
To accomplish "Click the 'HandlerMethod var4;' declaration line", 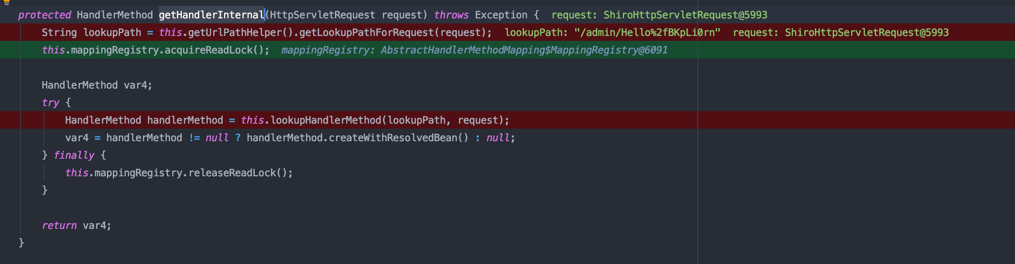I will pos(97,85).
